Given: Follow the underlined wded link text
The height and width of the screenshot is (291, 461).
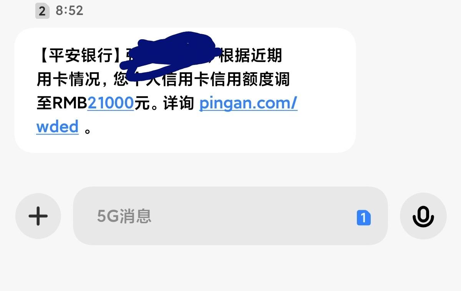Looking at the screenshot, I should (x=58, y=126).
